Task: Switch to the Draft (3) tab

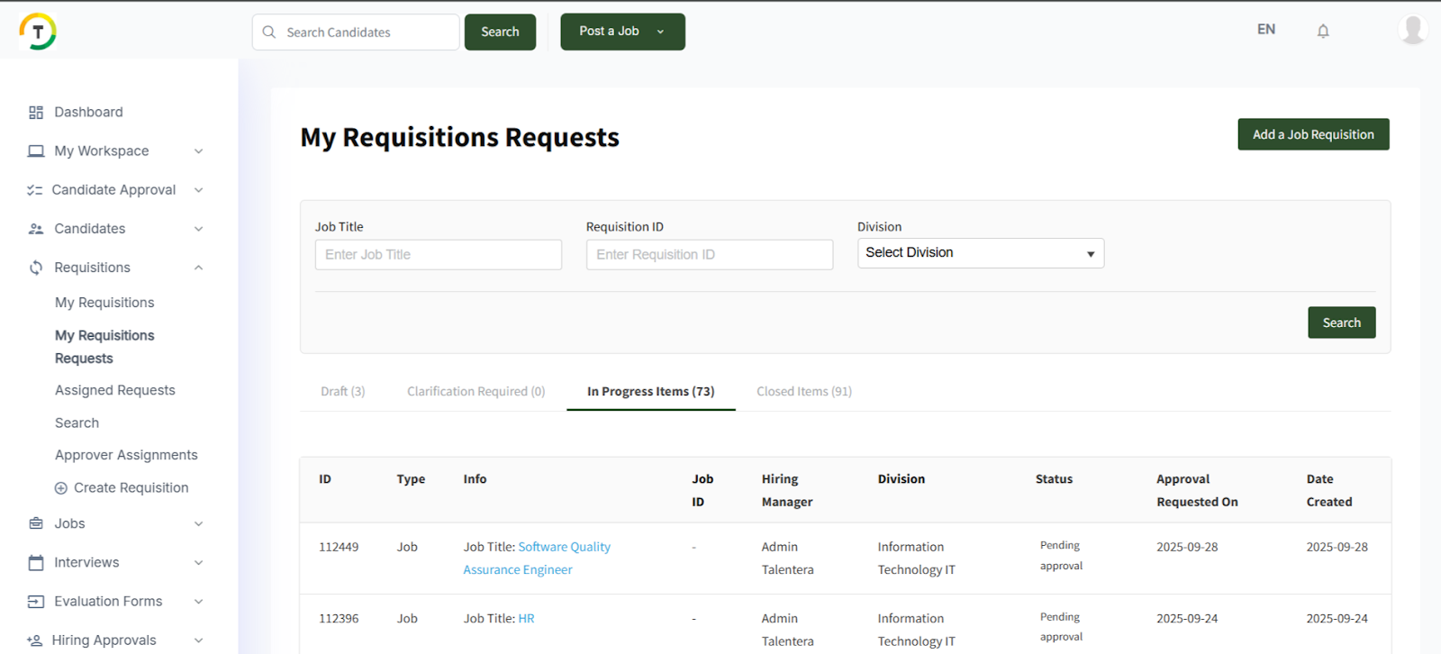Action: click(x=342, y=392)
